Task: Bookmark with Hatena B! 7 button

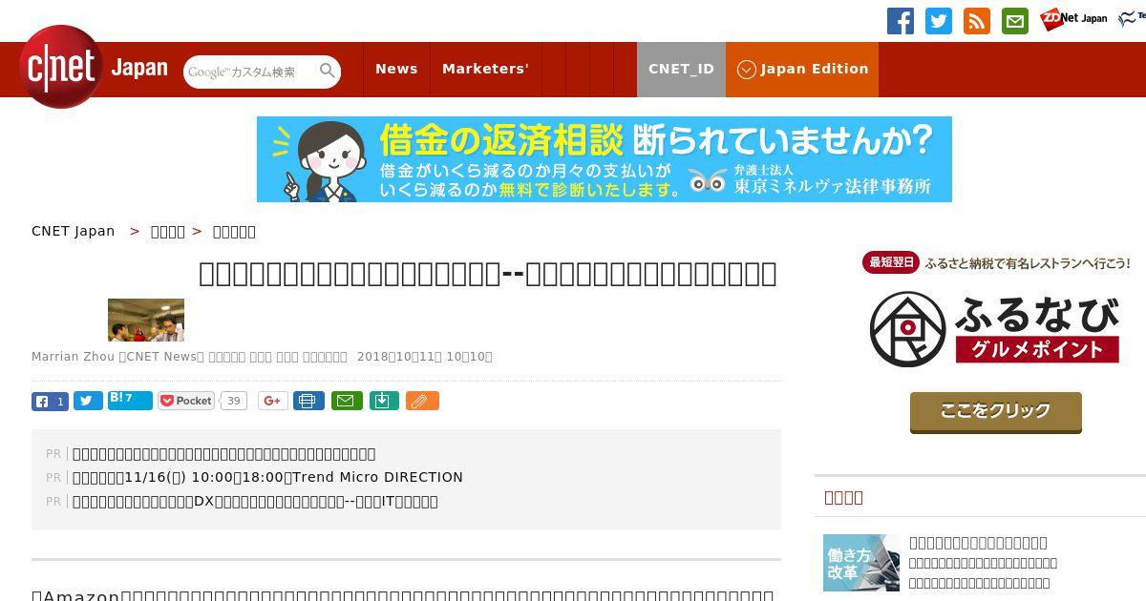Action: tap(130, 401)
